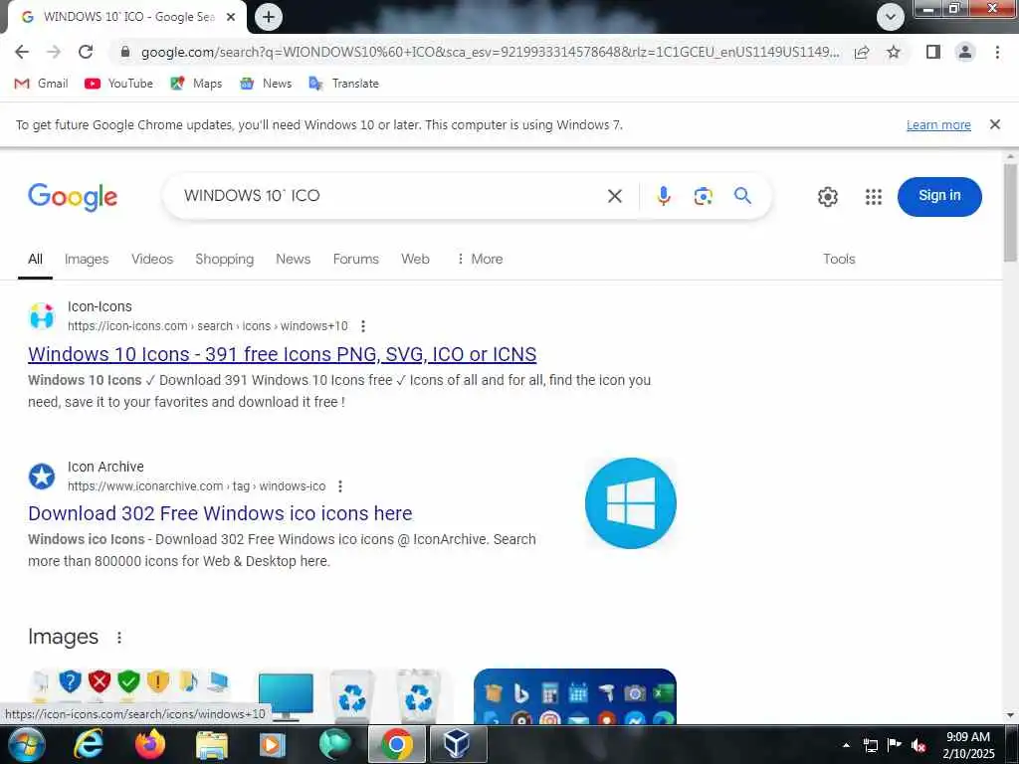
Task: Click the Learn more link
Action: pos(938,124)
